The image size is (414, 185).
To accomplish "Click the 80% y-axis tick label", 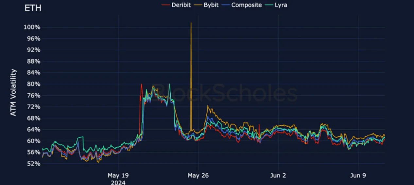I will tap(33, 84).
